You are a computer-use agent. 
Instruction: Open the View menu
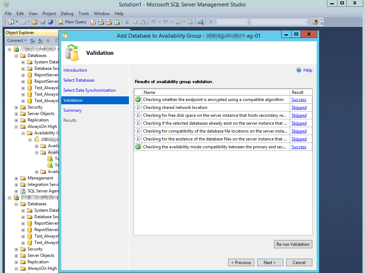pyautogui.click(x=33, y=14)
